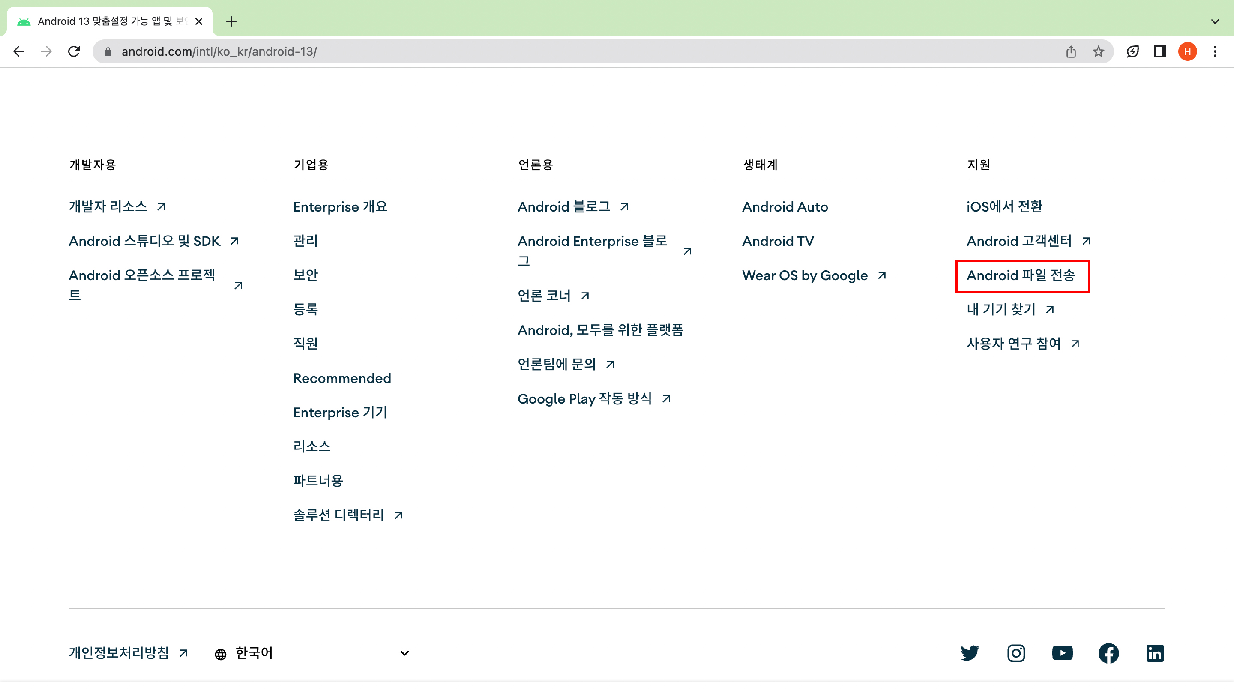1234x694 pixels.
Task: Open LinkedIn social icon in footer
Action: tap(1155, 653)
